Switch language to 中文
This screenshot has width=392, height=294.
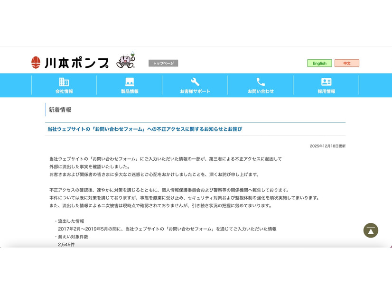click(x=347, y=63)
